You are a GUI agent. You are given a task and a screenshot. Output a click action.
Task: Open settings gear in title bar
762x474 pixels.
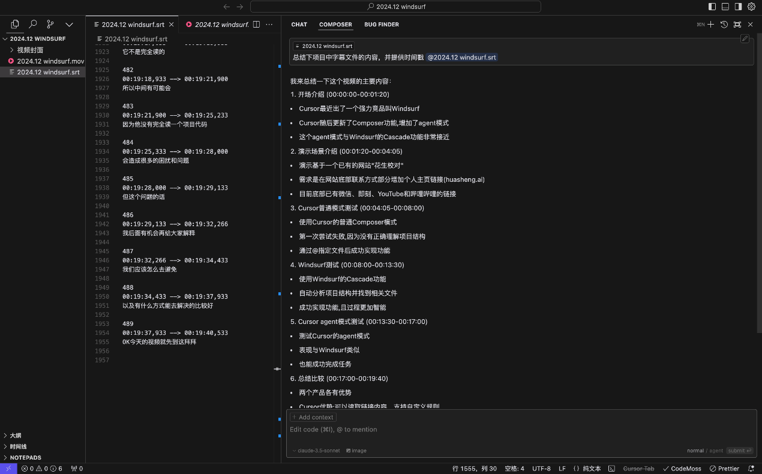[x=751, y=7]
